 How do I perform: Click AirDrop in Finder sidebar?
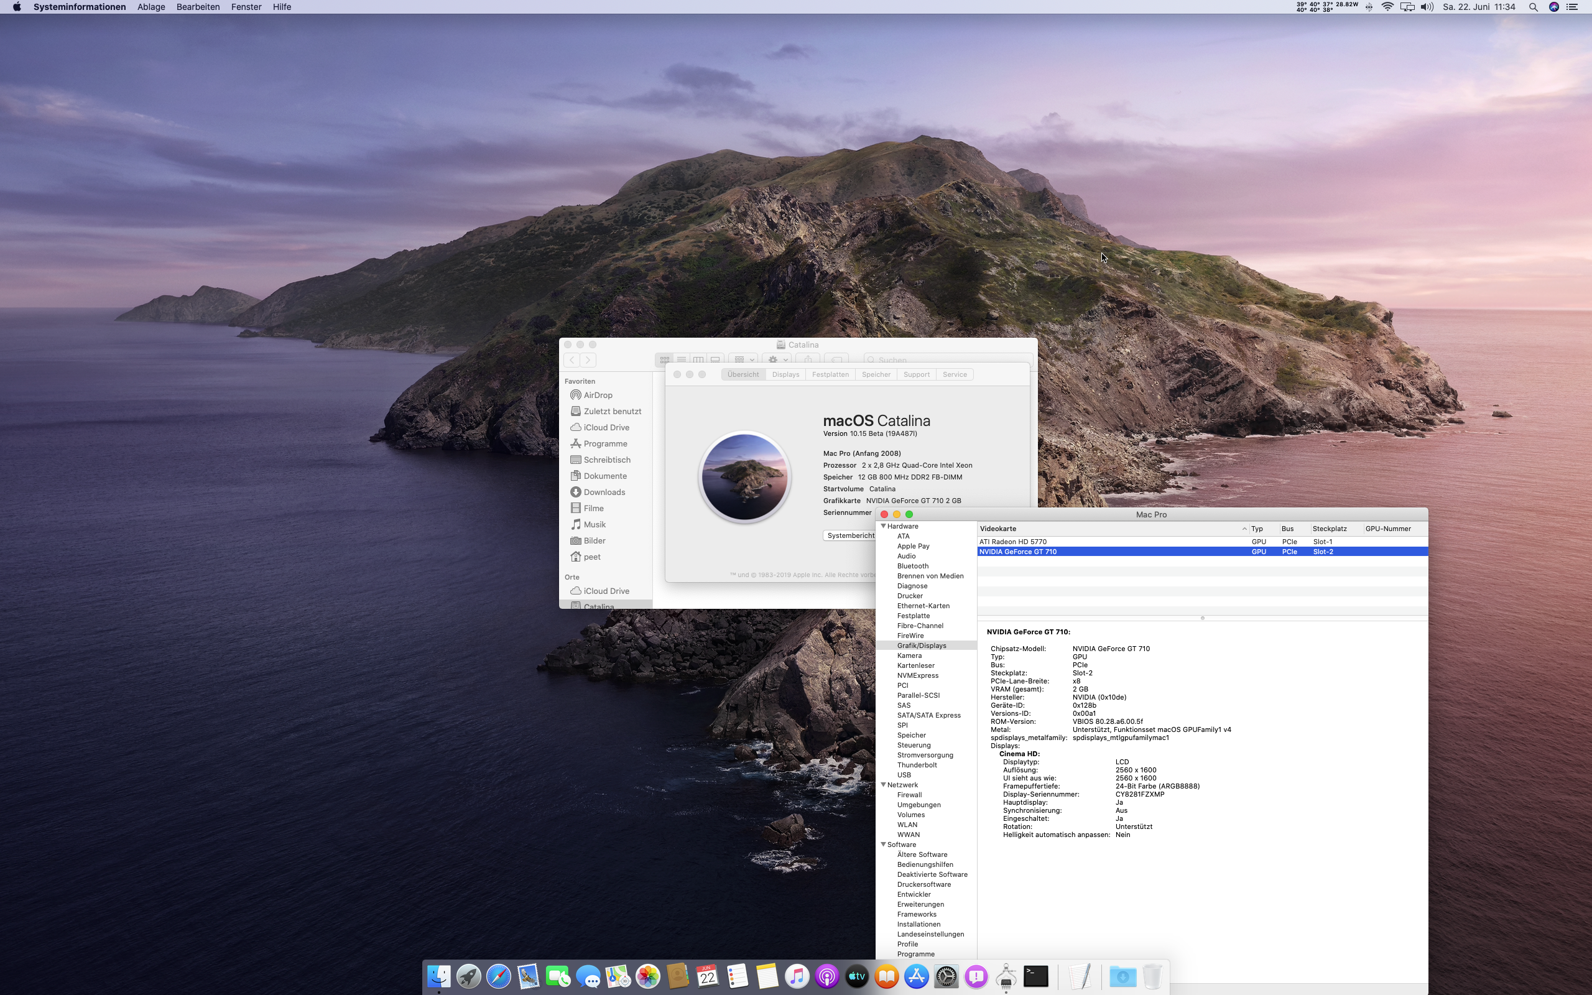tap(598, 395)
